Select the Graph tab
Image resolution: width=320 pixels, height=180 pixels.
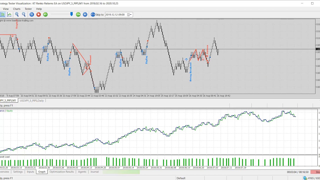tap(42, 172)
